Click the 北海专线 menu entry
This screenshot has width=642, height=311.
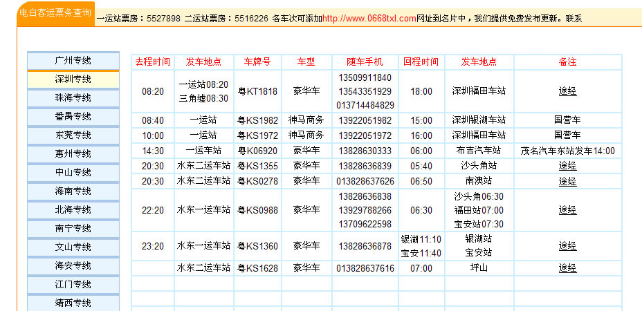point(73,210)
